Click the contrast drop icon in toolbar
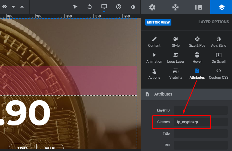 133,7
